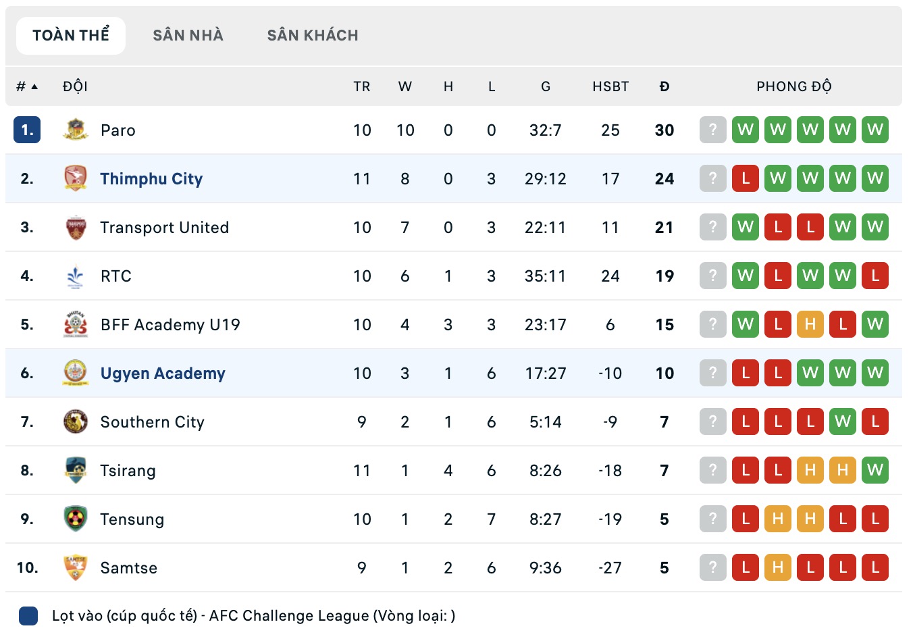Select the TOÀN THỂ tab
The height and width of the screenshot is (643, 913).
71,35
